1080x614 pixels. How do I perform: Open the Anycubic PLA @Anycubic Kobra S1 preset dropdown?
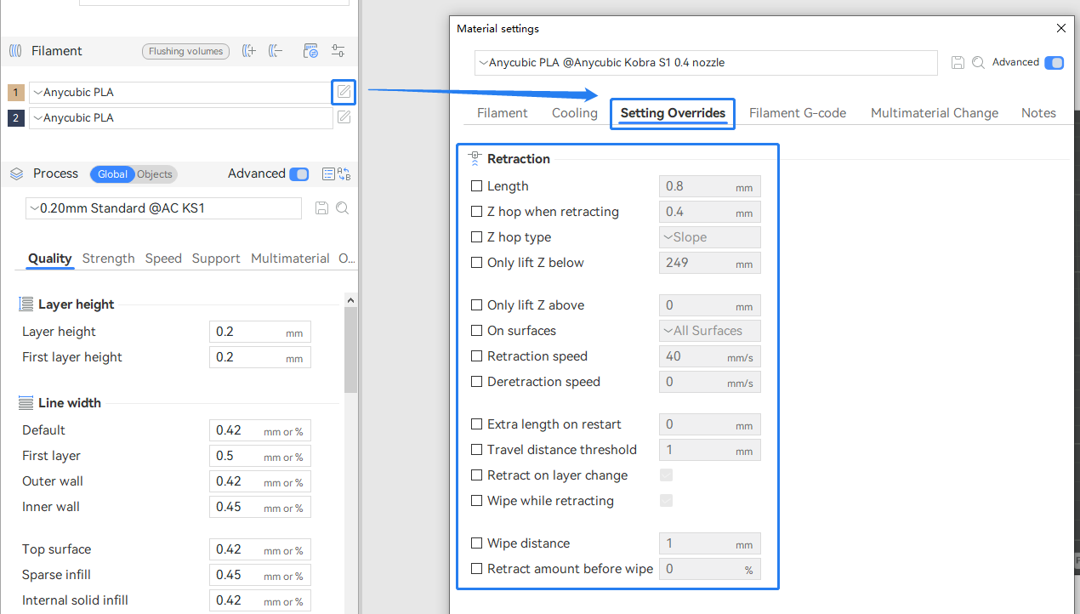tap(706, 63)
